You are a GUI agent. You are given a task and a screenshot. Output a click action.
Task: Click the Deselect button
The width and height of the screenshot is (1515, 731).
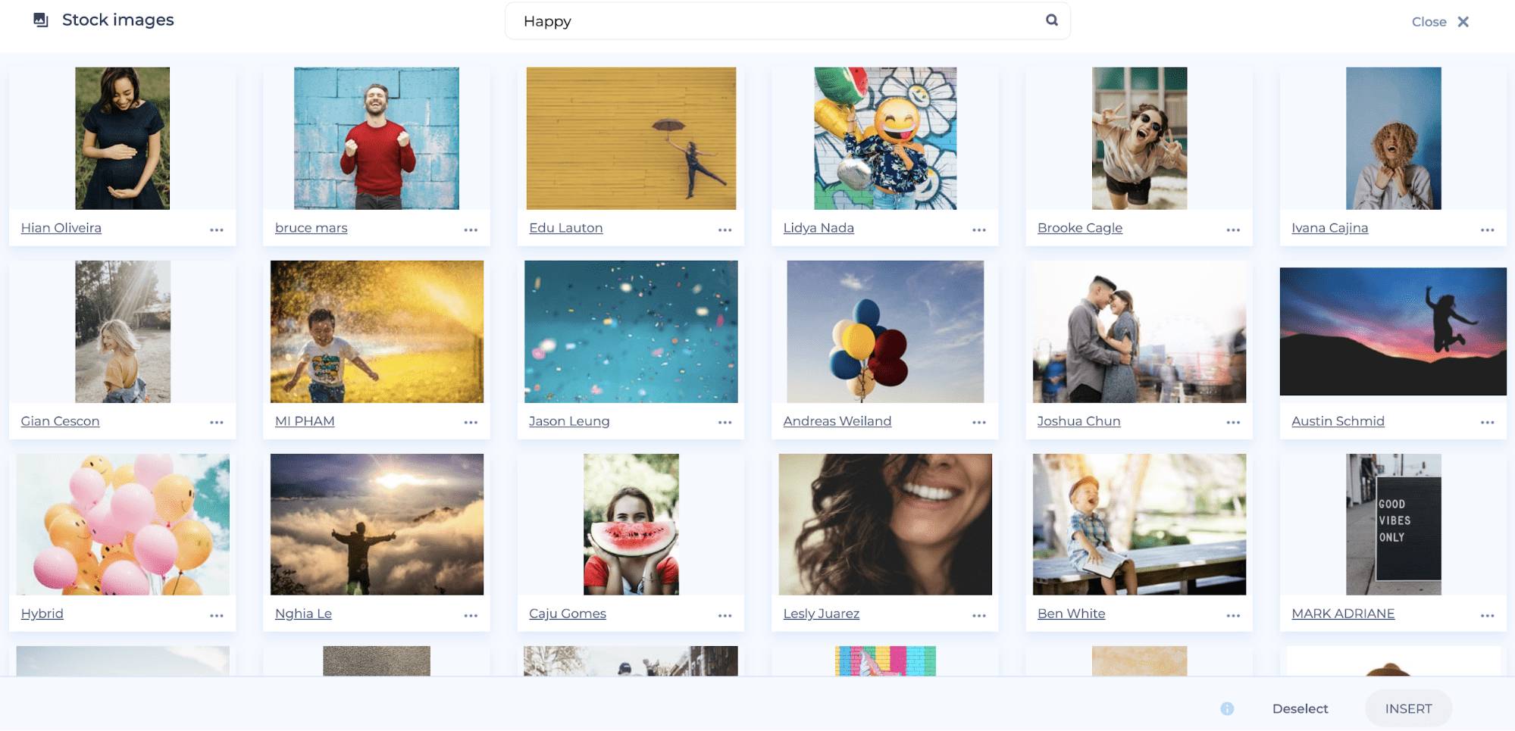tap(1300, 708)
